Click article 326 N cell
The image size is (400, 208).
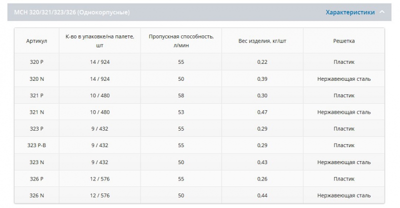36,195
